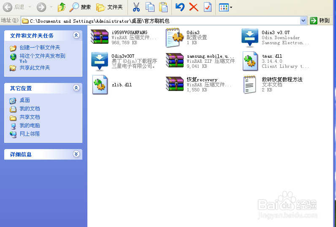Click 创建一个新文件夹 link
This screenshot has height=227, width=336.
pos(40,48)
